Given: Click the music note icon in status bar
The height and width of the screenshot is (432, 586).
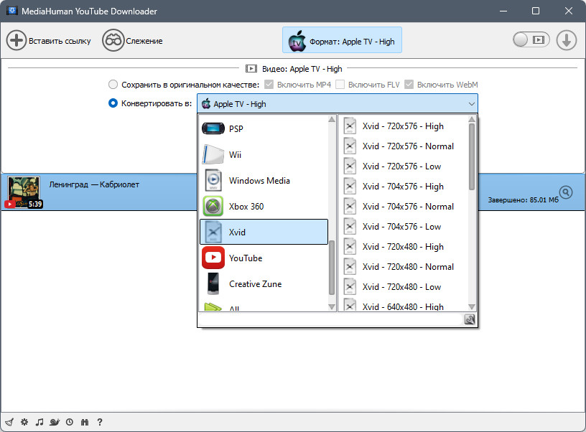Looking at the screenshot, I should pyautogui.click(x=39, y=422).
